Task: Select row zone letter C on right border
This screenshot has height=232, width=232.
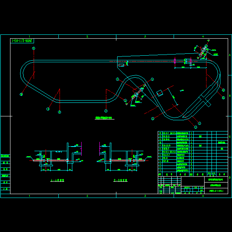Action: point(230,137)
